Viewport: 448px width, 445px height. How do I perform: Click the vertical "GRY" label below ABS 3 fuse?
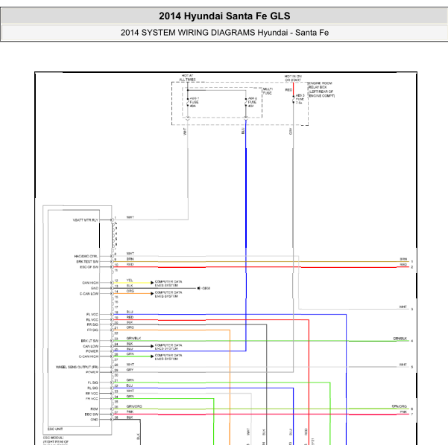tap(291, 132)
